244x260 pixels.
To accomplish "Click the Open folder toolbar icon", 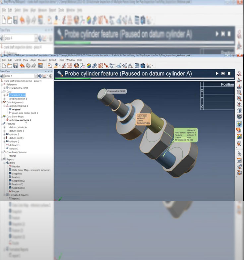I will (10, 66).
